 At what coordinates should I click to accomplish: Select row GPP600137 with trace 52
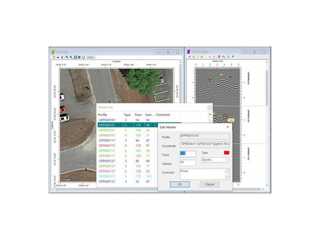point(128,181)
